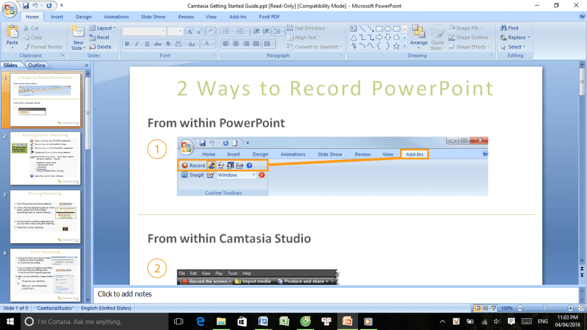Toggle Underline formatting
Image resolution: width=587 pixels, height=330 pixels.
coord(147,44)
